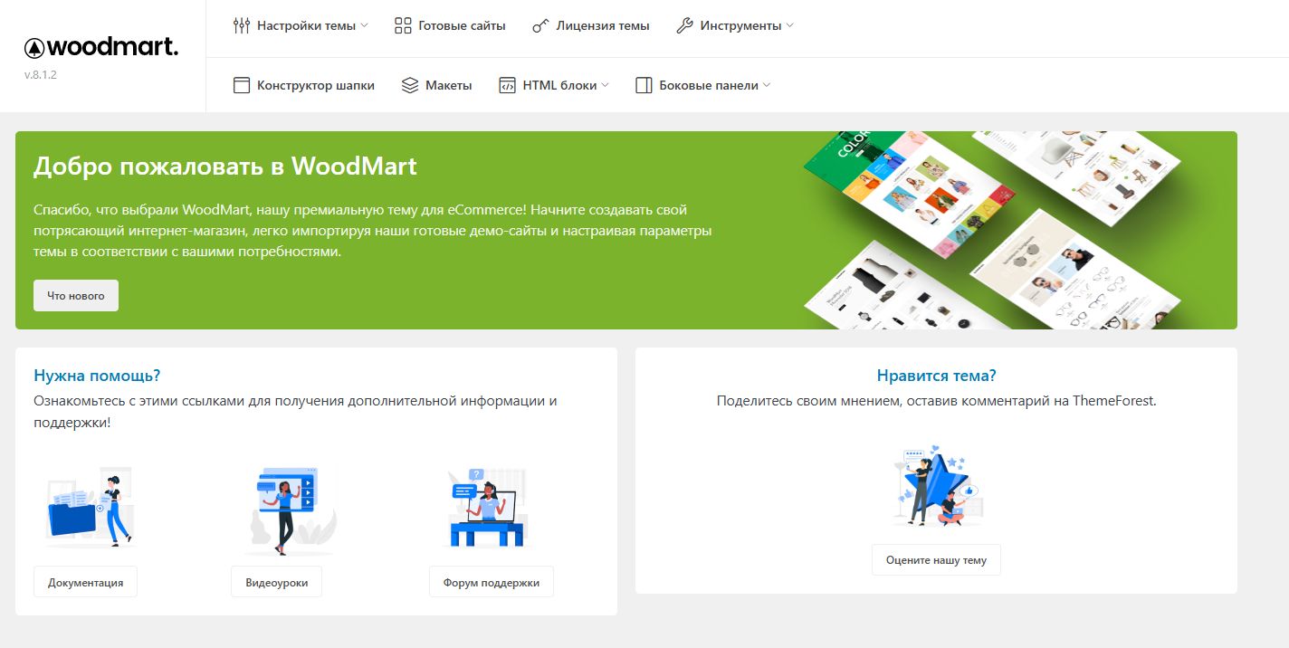Click the layers icon beside Макеты
1289x648 pixels.
pyautogui.click(x=409, y=85)
